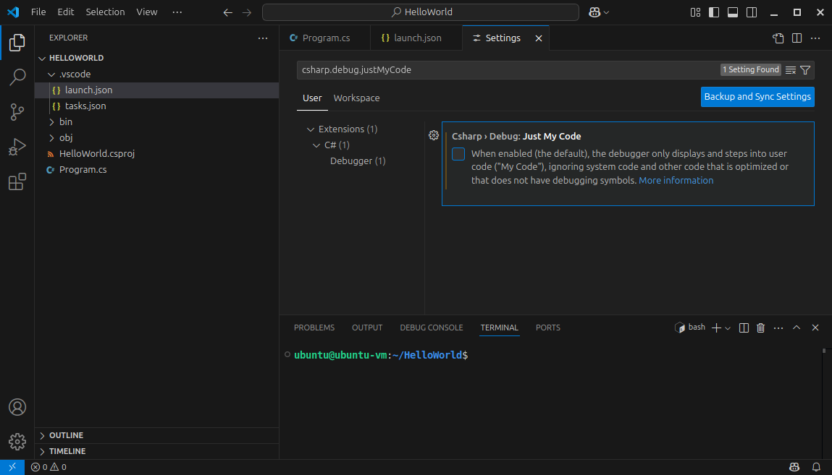Toggle the Primary Side Bar
The width and height of the screenshot is (832, 475).
click(x=714, y=12)
